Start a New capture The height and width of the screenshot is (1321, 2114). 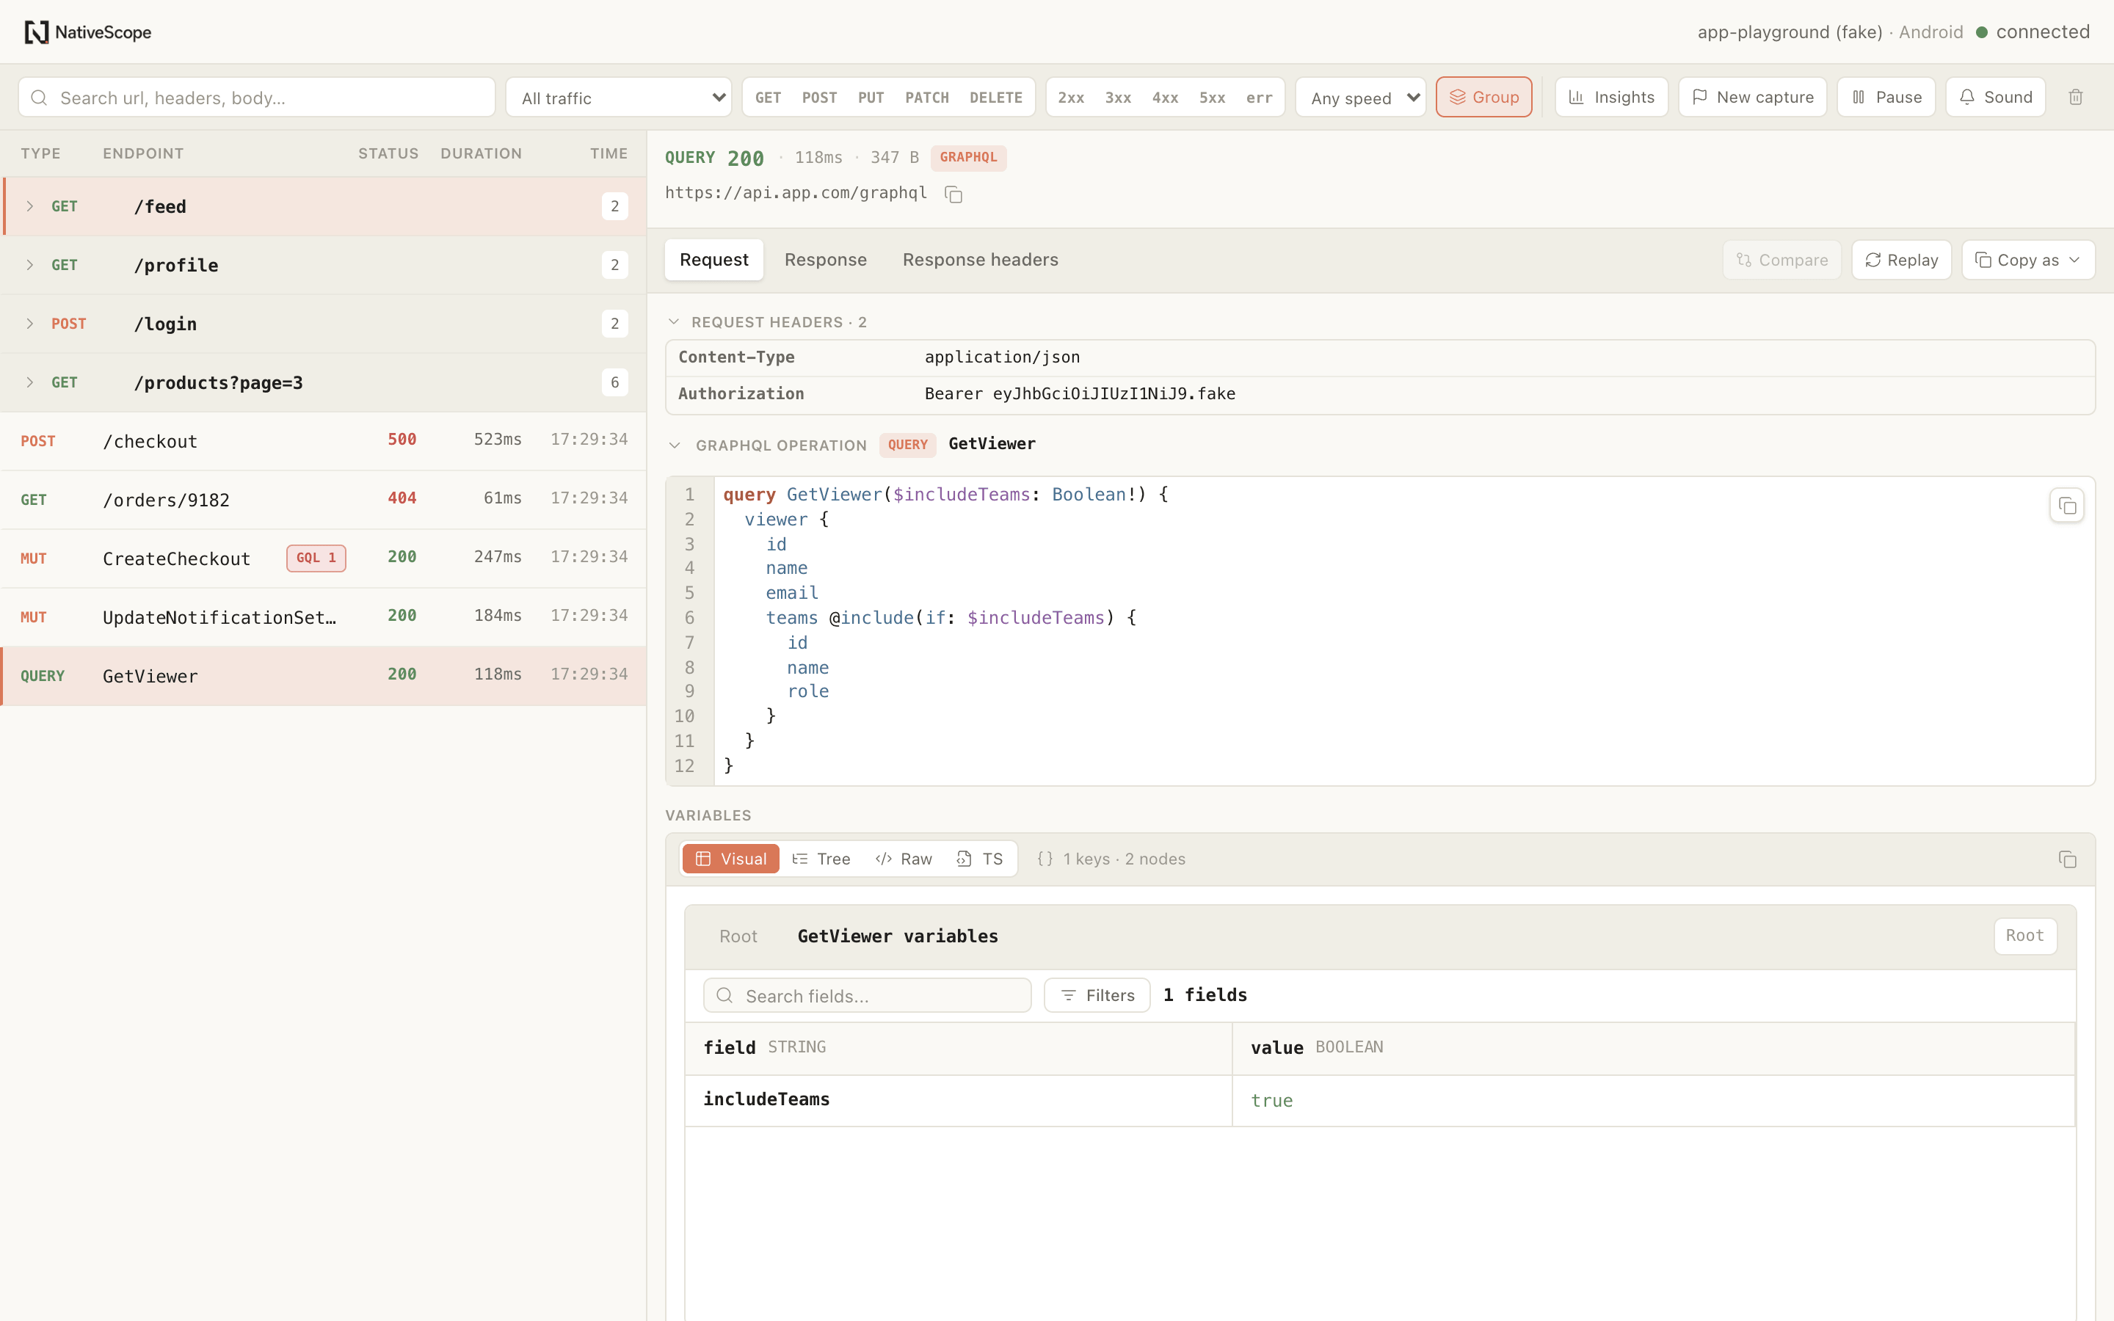point(1752,97)
